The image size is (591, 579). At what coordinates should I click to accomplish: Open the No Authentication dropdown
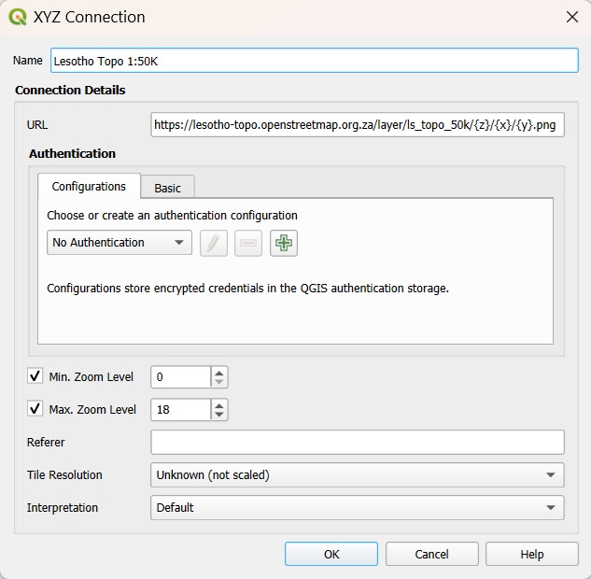[120, 243]
